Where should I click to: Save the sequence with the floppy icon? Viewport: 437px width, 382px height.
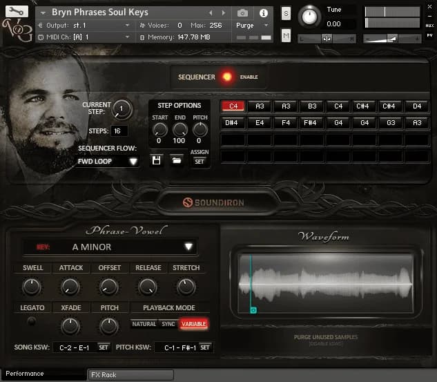(157, 161)
